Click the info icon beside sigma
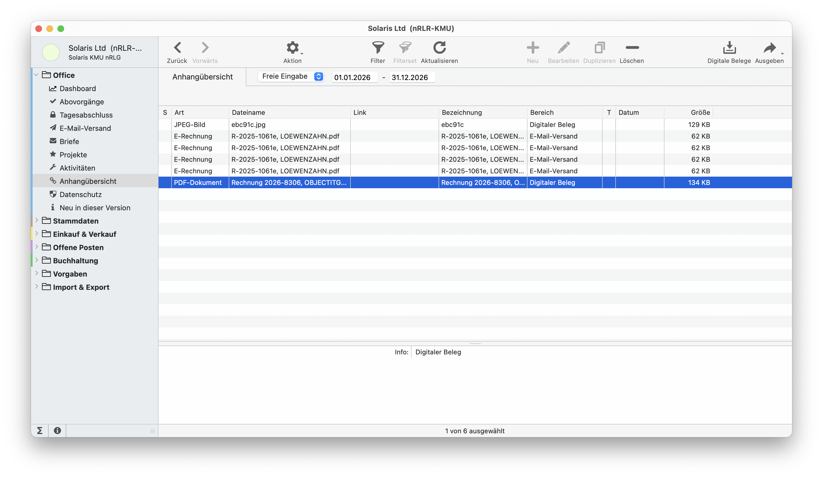This screenshot has height=478, width=823. (57, 431)
